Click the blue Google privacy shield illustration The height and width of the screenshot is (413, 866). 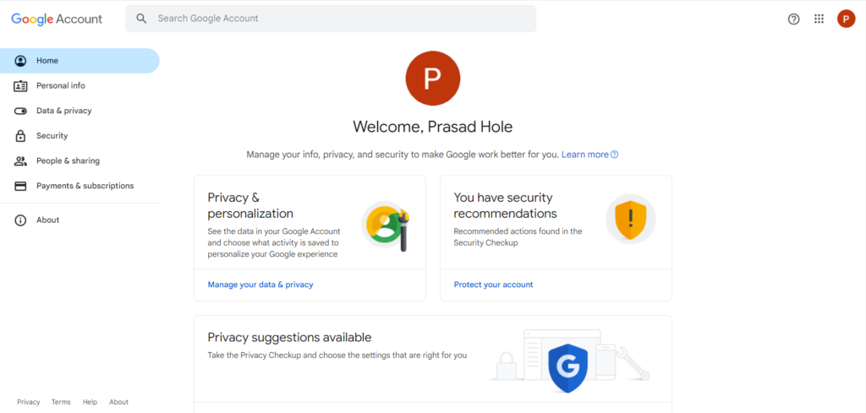click(567, 367)
